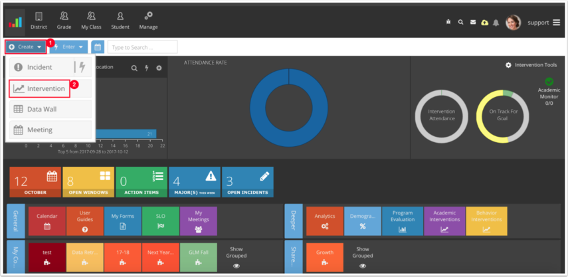Expand the Enter dropdown button
The width and height of the screenshot is (568, 277).
pyautogui.click(x=68, y=47)
